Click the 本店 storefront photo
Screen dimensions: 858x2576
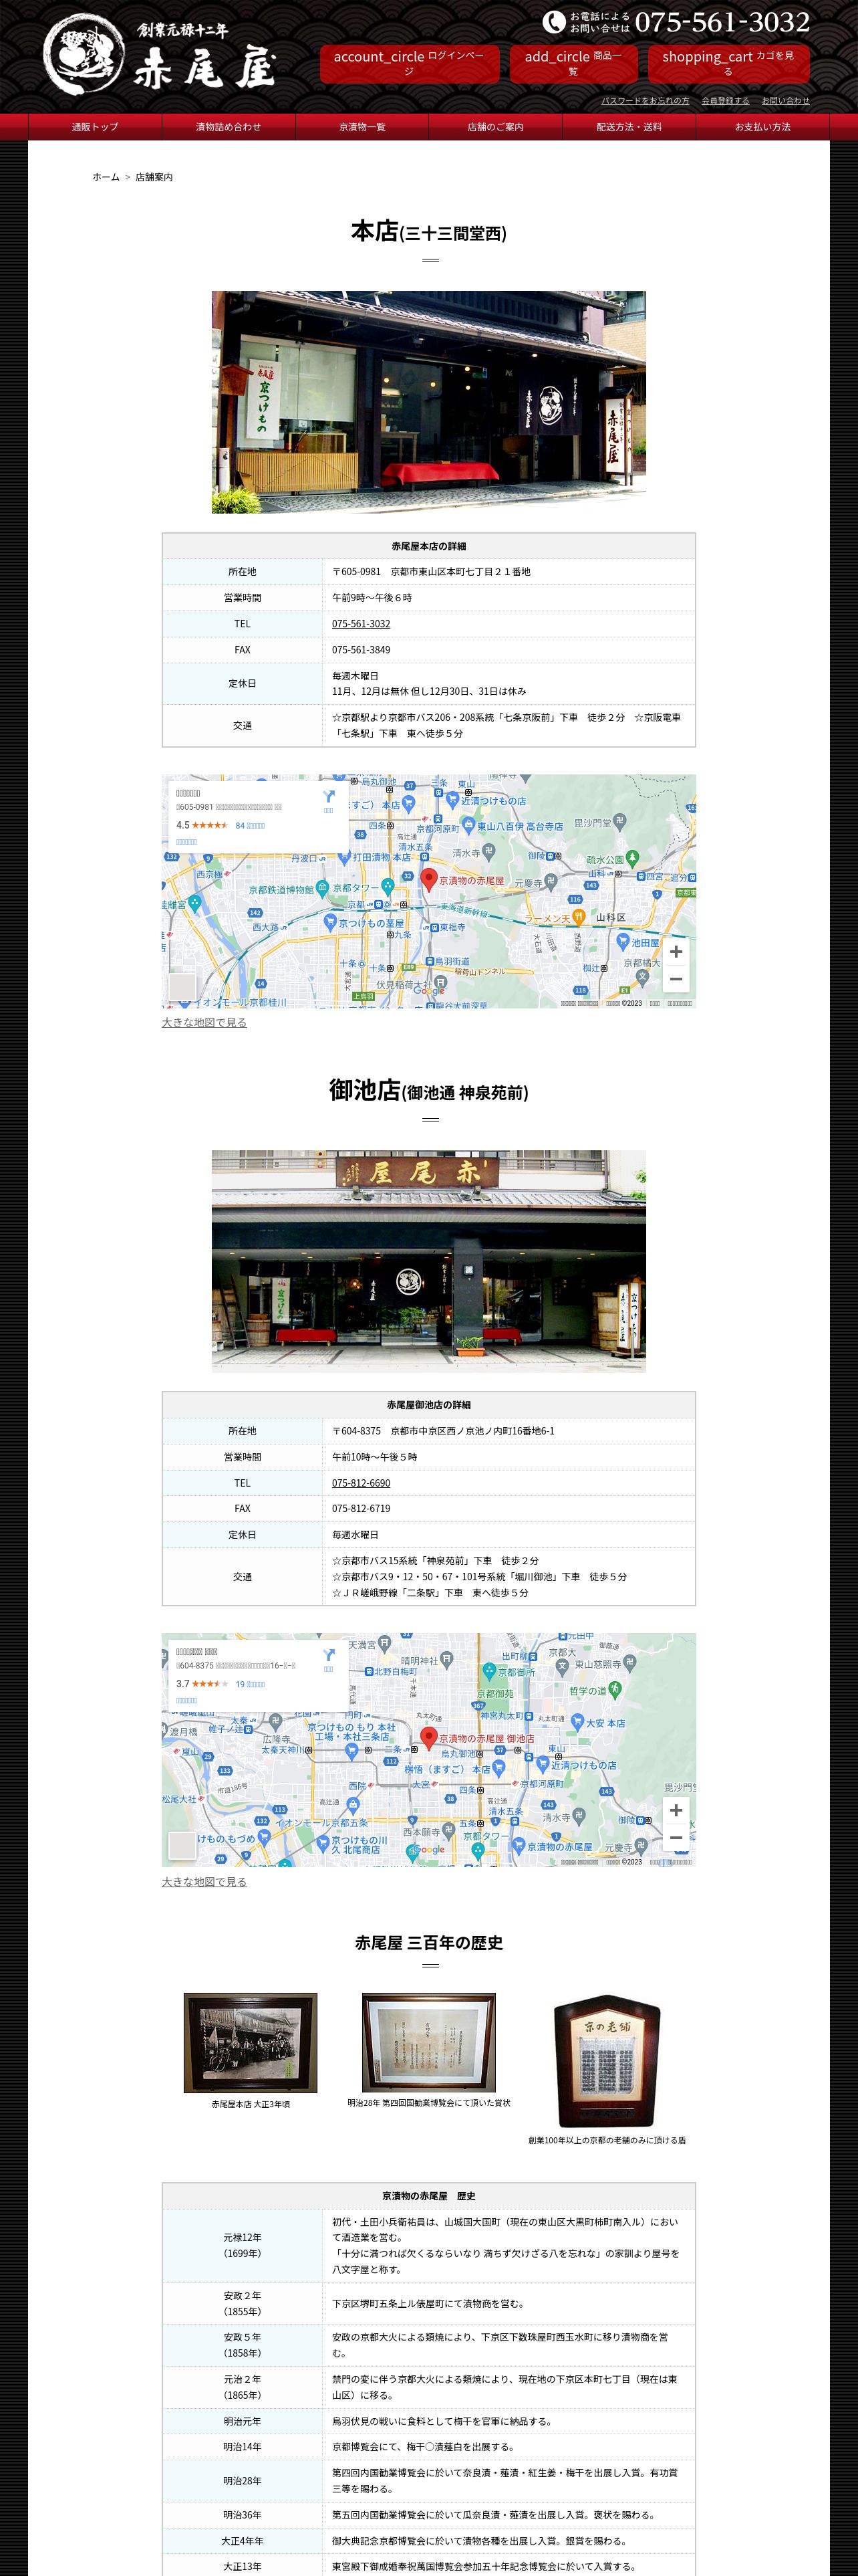click(428, 402)
